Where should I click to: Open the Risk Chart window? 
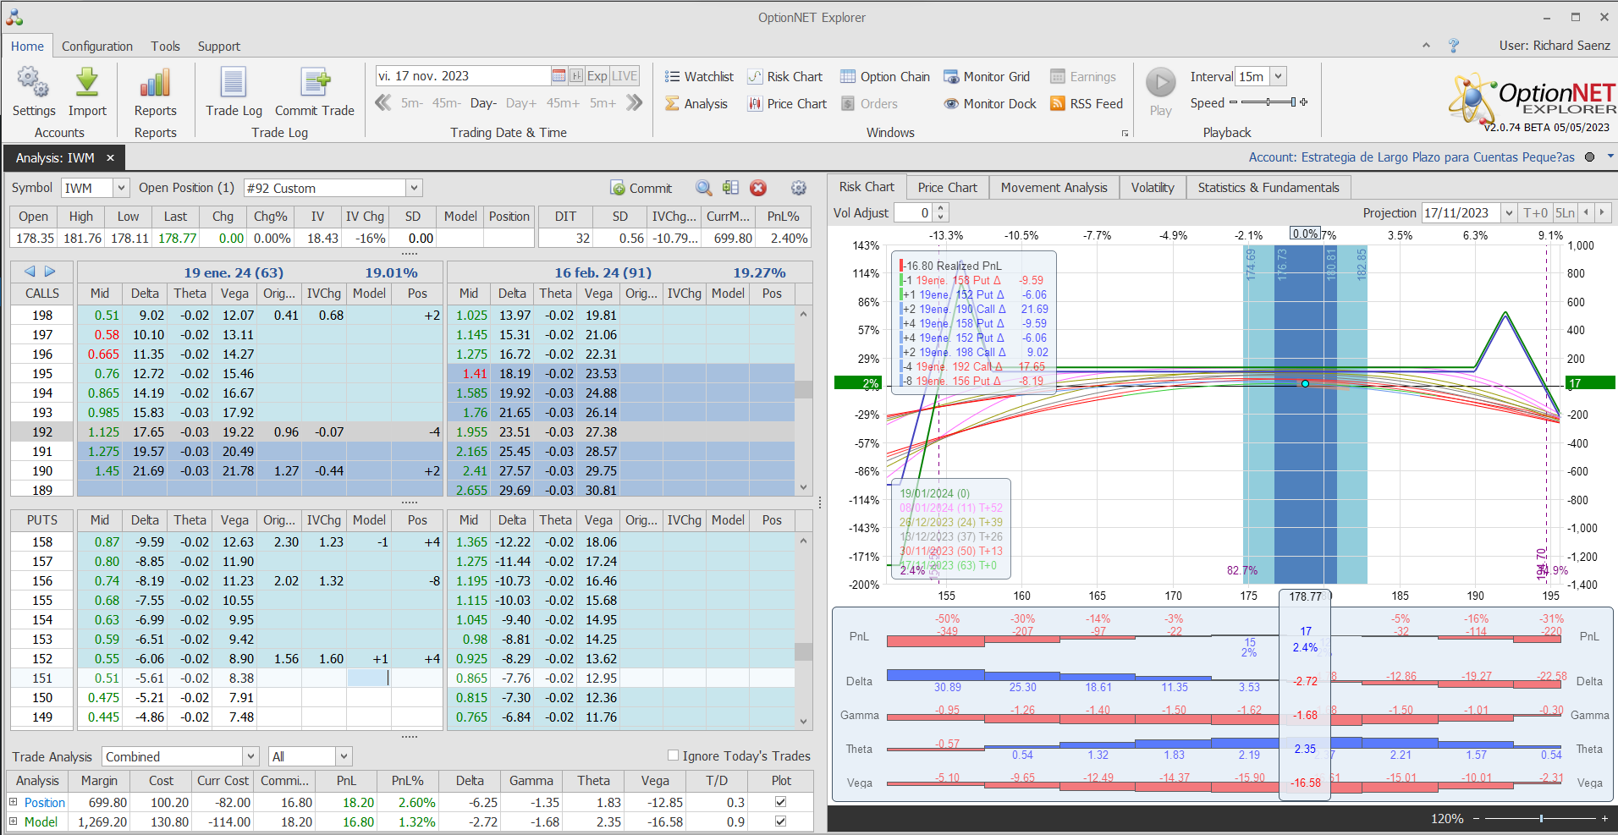pyautogui.click(x=785, y=77)
